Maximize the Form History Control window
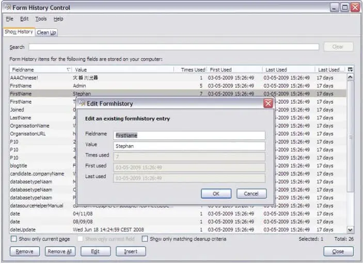The height and width of the screenshot is (264, 364). 345,8
